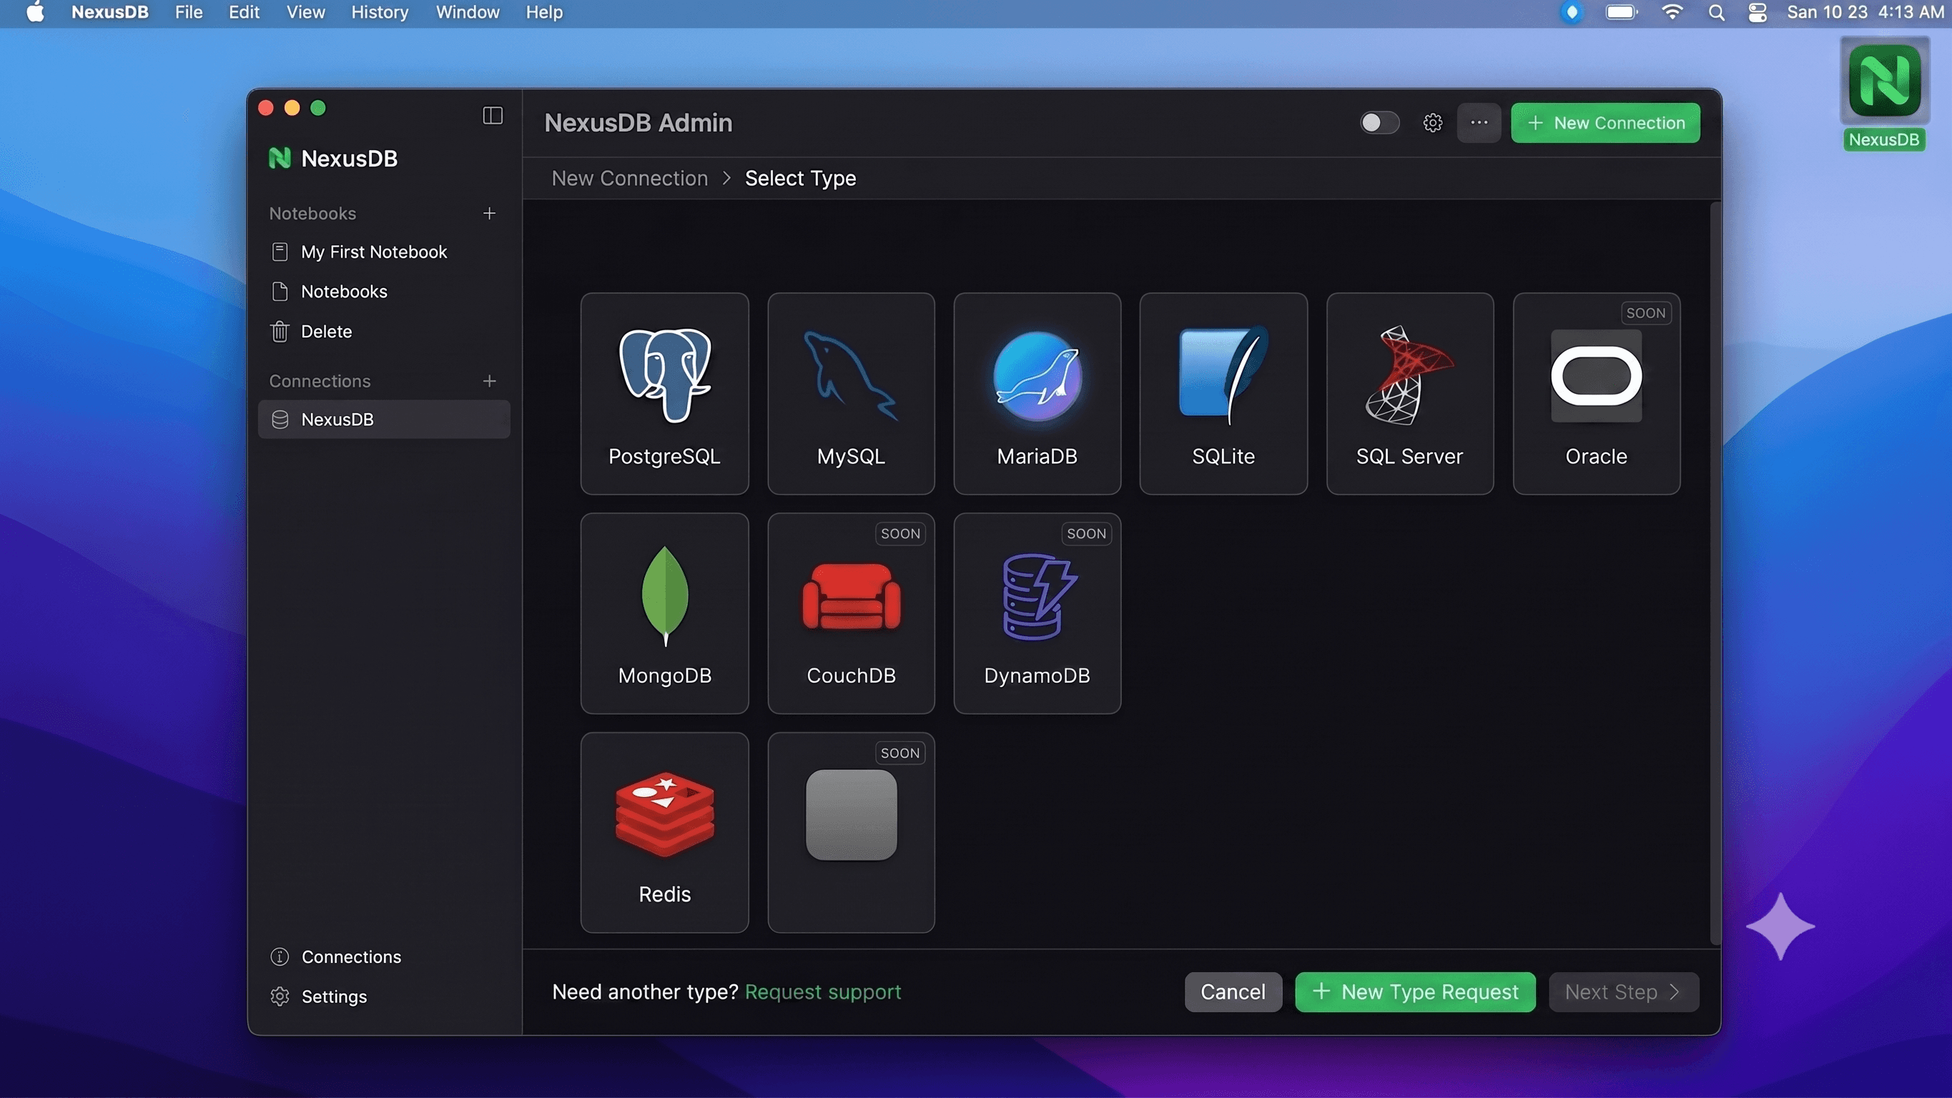Choose the MySQL dolphin card
This screenshot has height=1098, width=1952.
point(850,393)
